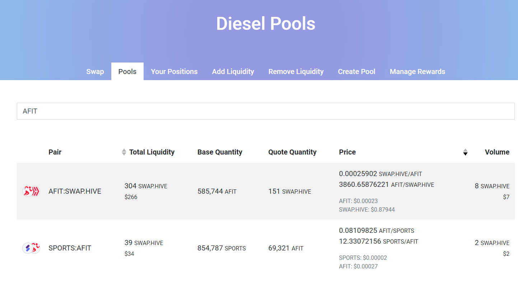The image size is (518, 295).
Task: Click the AFIT:SWAP.HIVE pair token icon
Action: [31, 191]
